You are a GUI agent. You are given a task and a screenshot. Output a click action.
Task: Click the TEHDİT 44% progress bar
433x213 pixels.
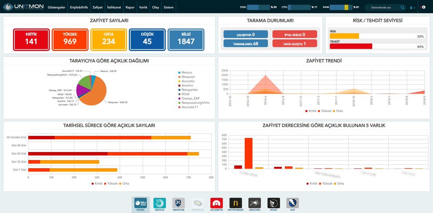377,46
